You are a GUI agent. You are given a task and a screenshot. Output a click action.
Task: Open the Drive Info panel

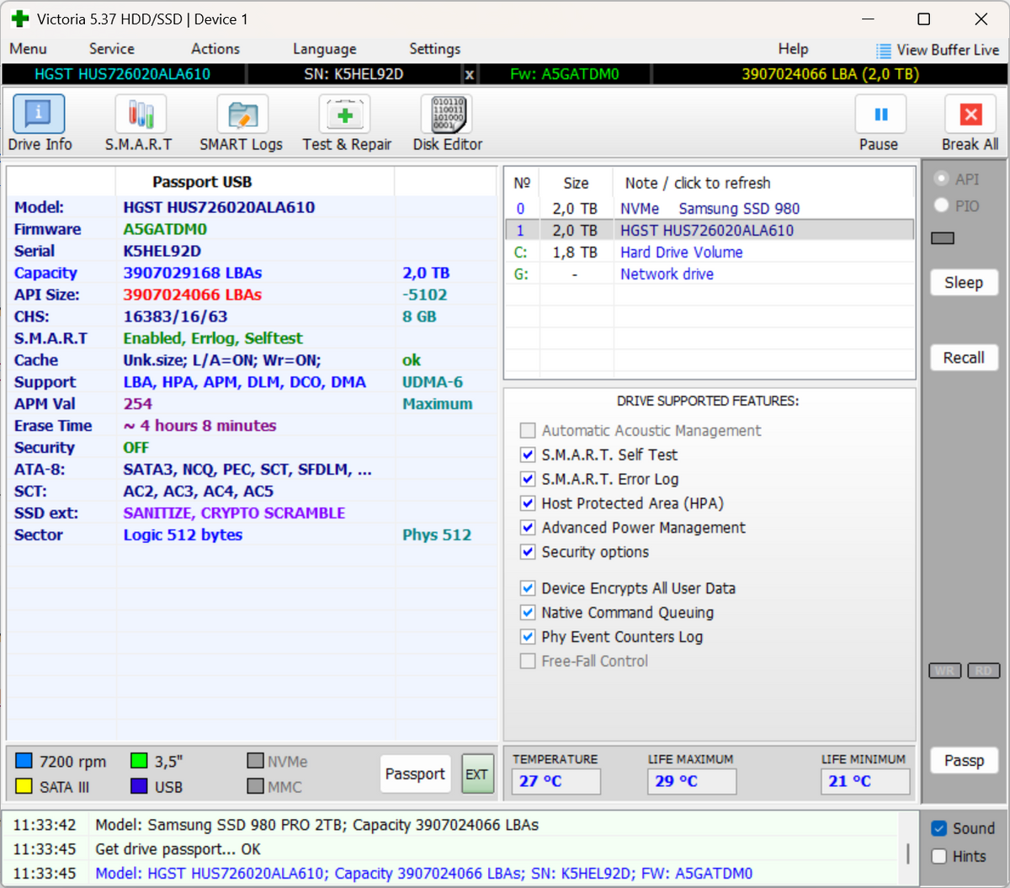39,123
